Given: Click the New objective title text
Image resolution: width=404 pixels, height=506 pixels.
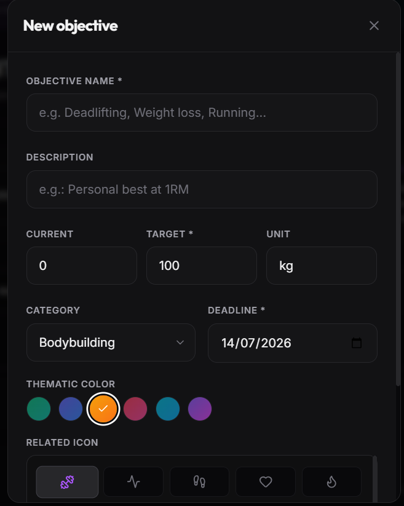Looking at the screenshot, I should (70, 26).
